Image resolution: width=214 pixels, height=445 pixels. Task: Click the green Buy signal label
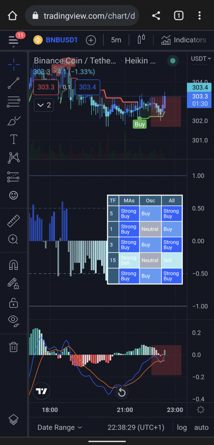pyautogui.click(x=140, y=124)
